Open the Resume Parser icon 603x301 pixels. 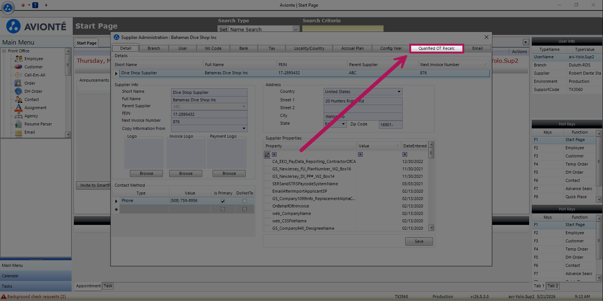pyautogui.click(x=19, y=124)
